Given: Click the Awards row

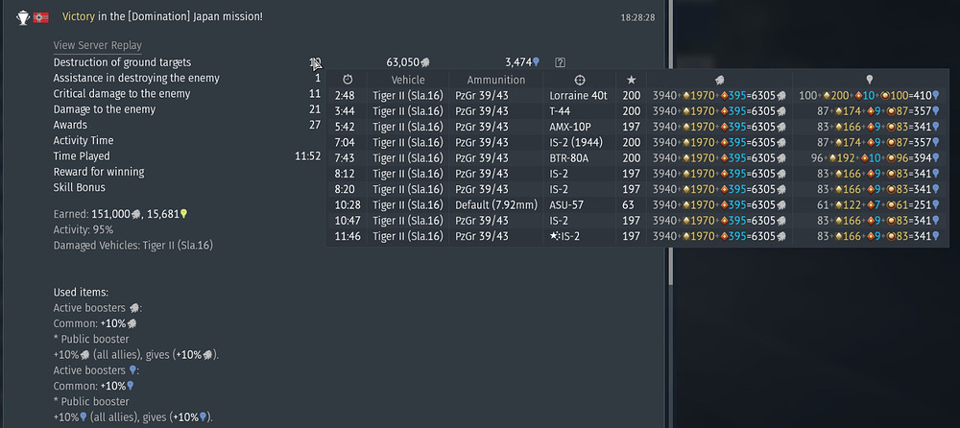Looking at the screenshot, I should (x=70, y=125).
